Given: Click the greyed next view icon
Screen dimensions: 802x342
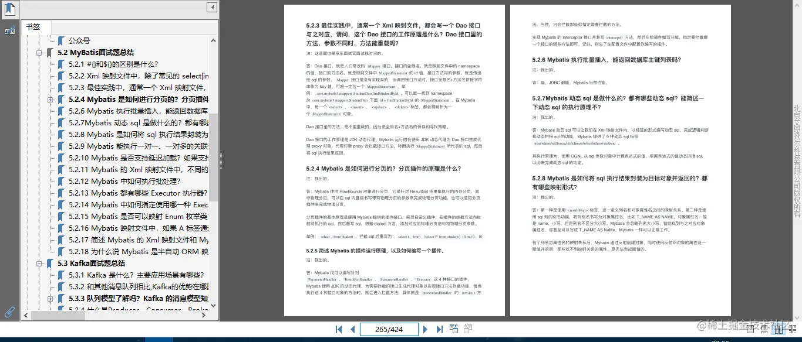Looking at the screenshot, I should (x=468, y=329).
